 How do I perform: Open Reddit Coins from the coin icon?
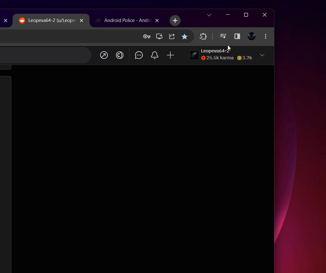coord(120,55)
